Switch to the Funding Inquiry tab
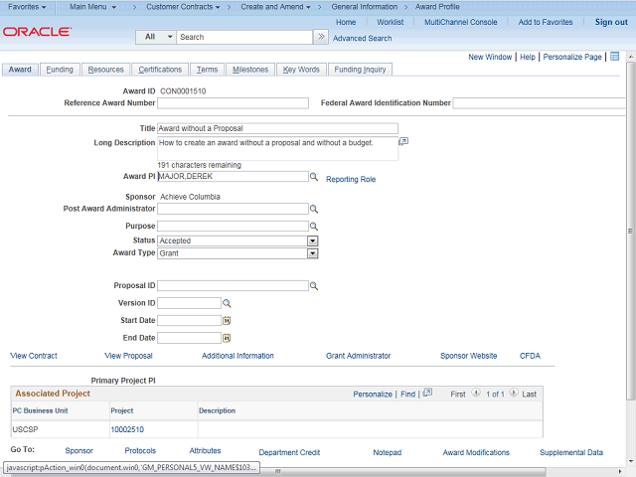Viewport: 636px width, 477px height. click(361, 70)
